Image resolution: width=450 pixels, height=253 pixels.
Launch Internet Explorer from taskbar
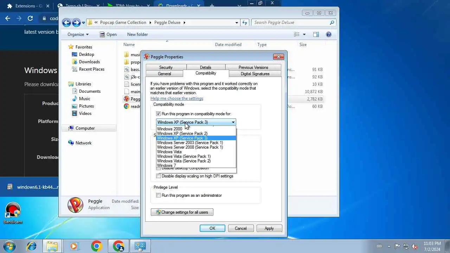(31, 246)
